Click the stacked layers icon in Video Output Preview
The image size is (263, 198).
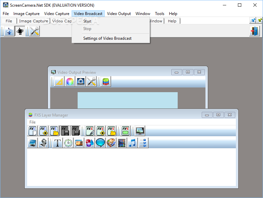pos(106,81)
